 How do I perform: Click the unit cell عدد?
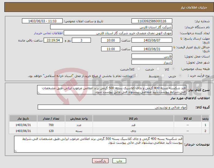point(79,125)
